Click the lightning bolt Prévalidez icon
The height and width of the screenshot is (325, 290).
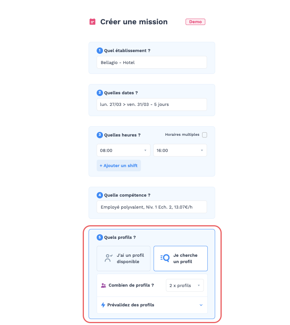click(103, 305)
